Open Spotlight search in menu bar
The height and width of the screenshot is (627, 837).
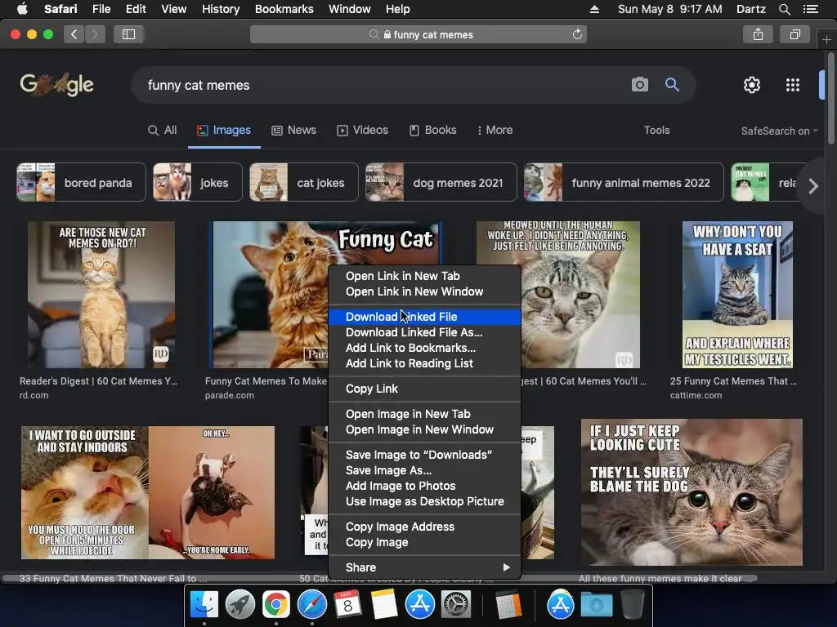pos(784,9)
